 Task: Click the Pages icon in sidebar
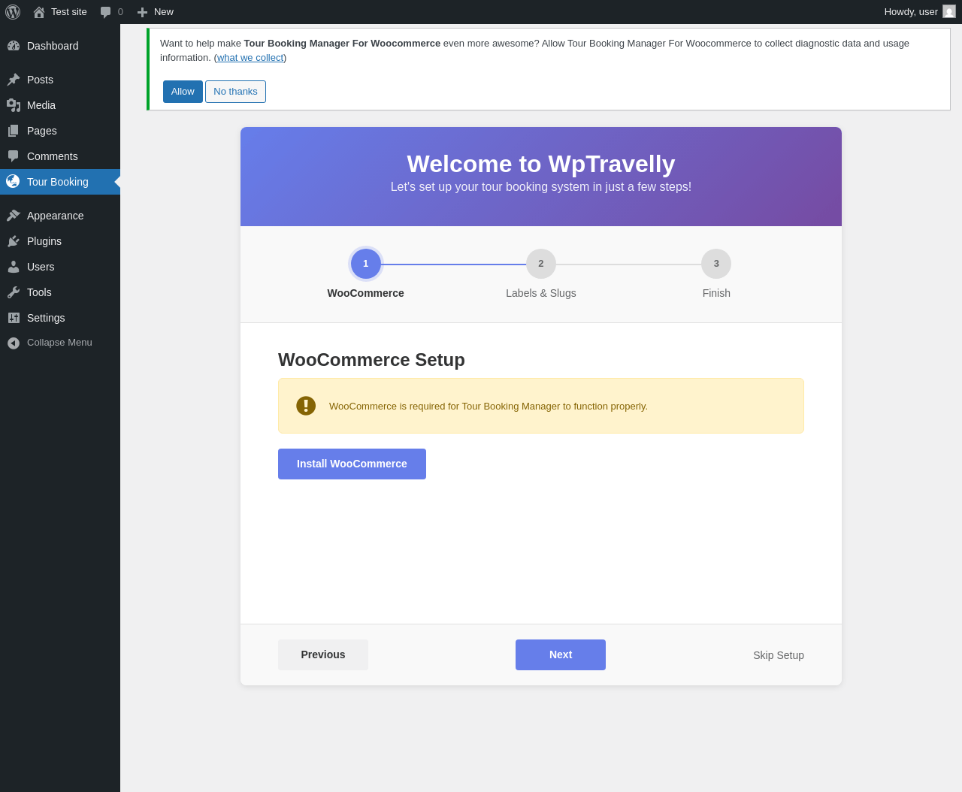[14, 131]
